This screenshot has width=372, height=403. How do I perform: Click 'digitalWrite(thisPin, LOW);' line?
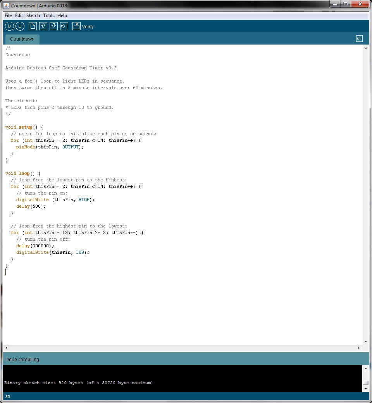point(53,252)
